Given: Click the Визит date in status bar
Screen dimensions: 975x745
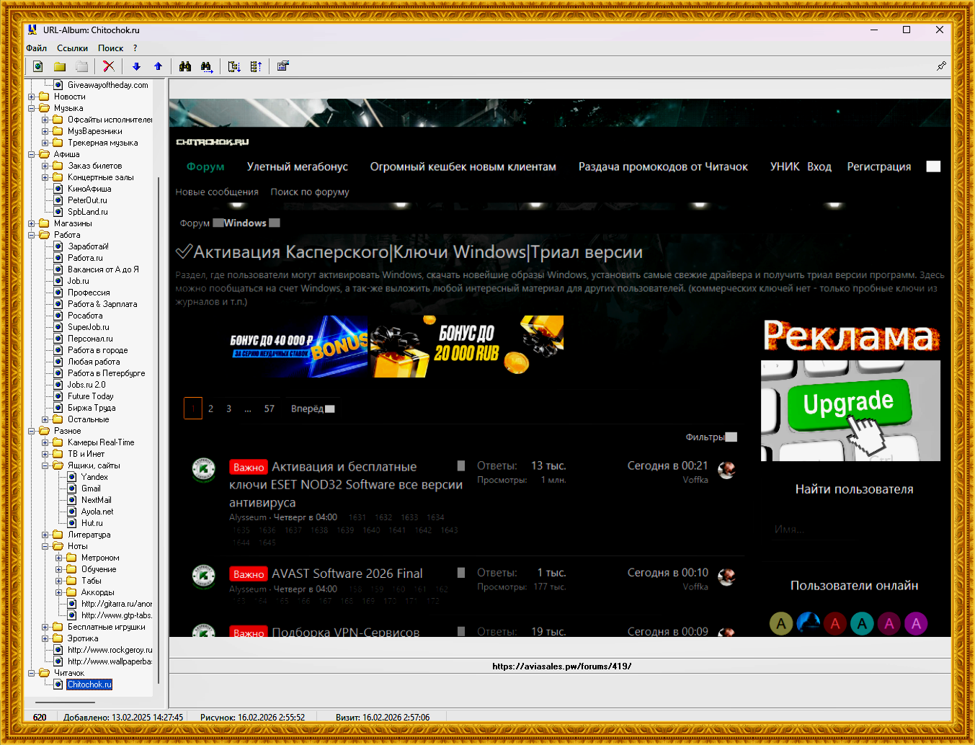Looking at the screenshot, I should point(383,718).
